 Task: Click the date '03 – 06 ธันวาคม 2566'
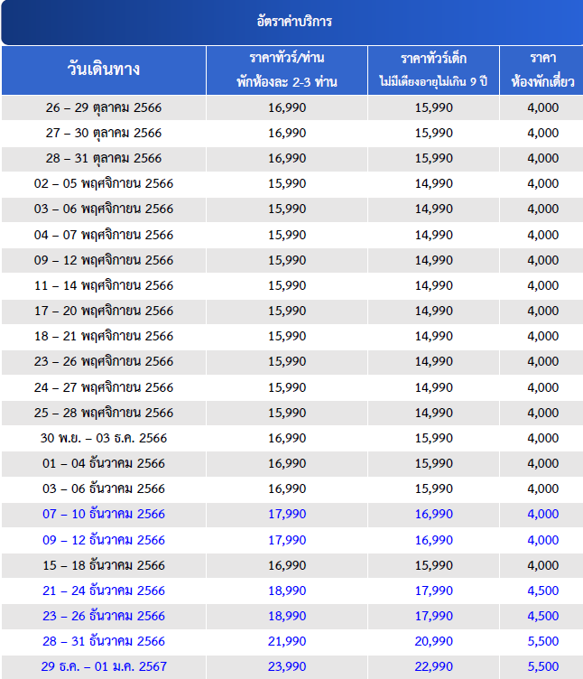pos(104,488)
